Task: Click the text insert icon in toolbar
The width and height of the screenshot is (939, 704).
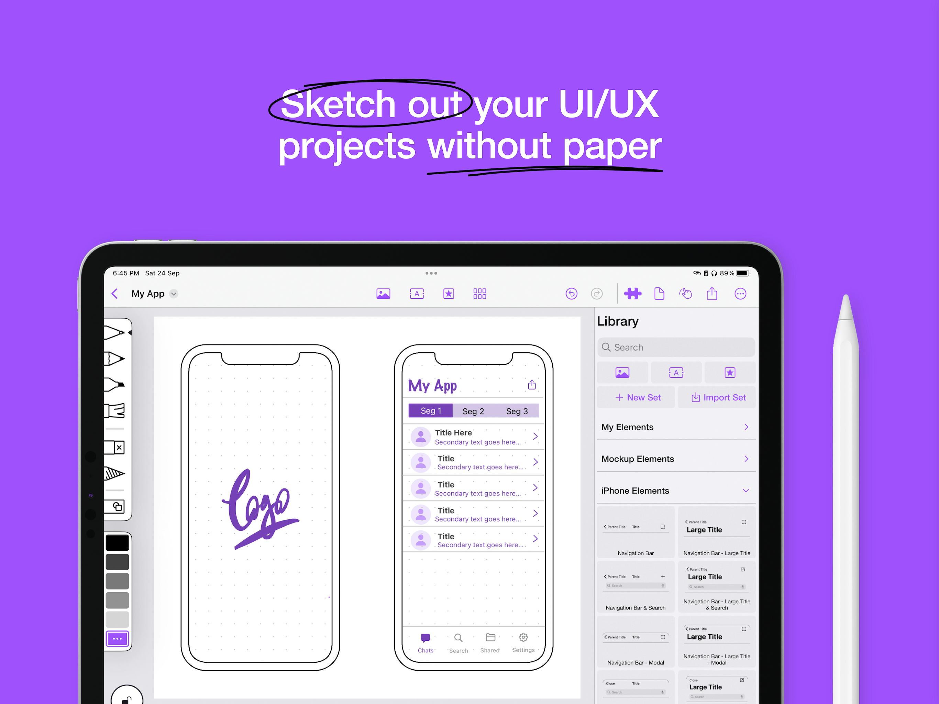Action: [x=416, y=294]
